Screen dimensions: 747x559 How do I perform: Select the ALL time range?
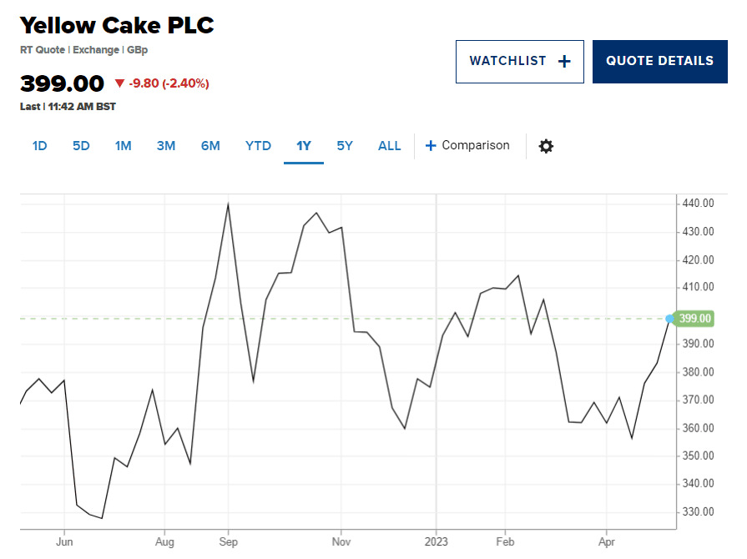390,146
